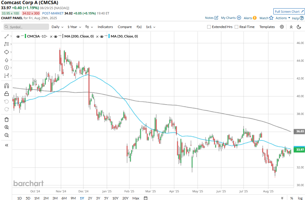Collapse the drawing tools sidebar
305x200 pixels.
click(7, 145)
